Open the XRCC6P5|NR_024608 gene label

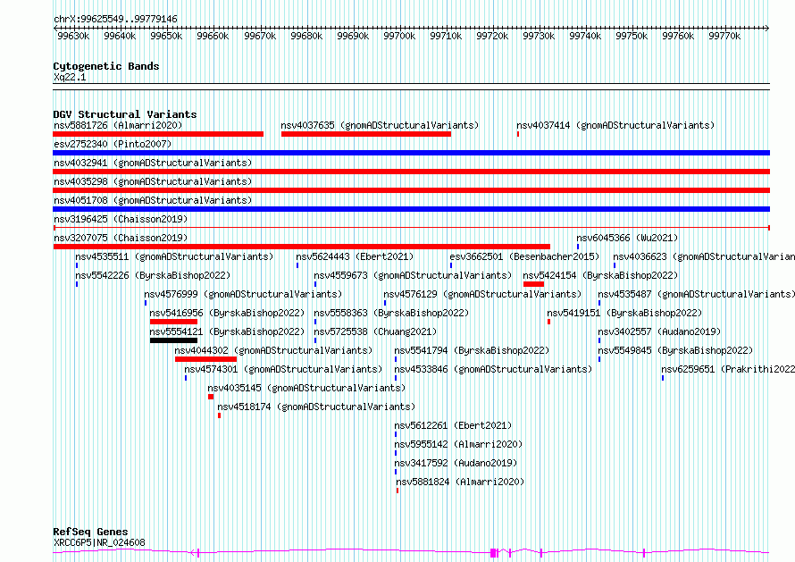tap(99, 542)
